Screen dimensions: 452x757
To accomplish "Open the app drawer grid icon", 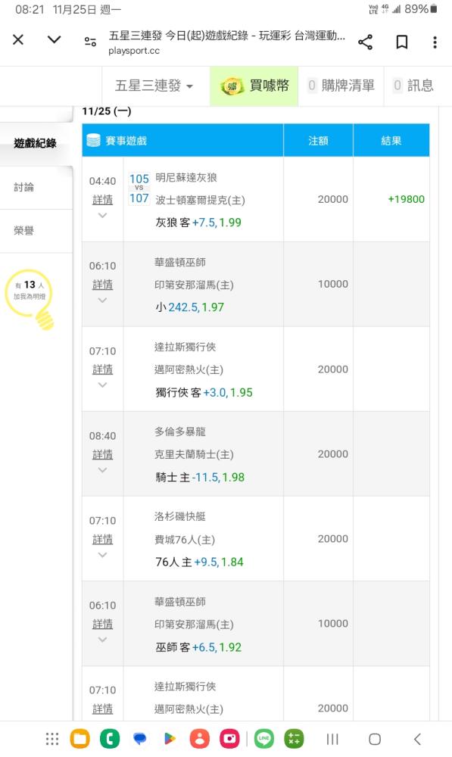I will (x=52, y=738).
